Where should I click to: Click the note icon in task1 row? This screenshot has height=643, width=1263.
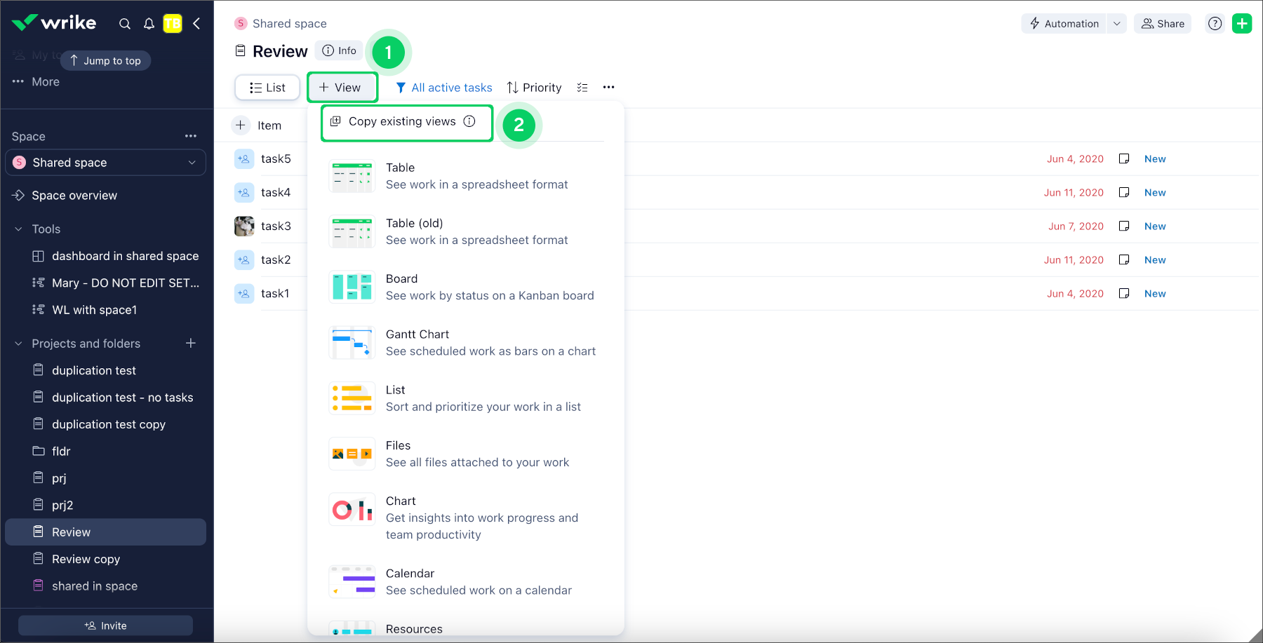coord(1124,294)
